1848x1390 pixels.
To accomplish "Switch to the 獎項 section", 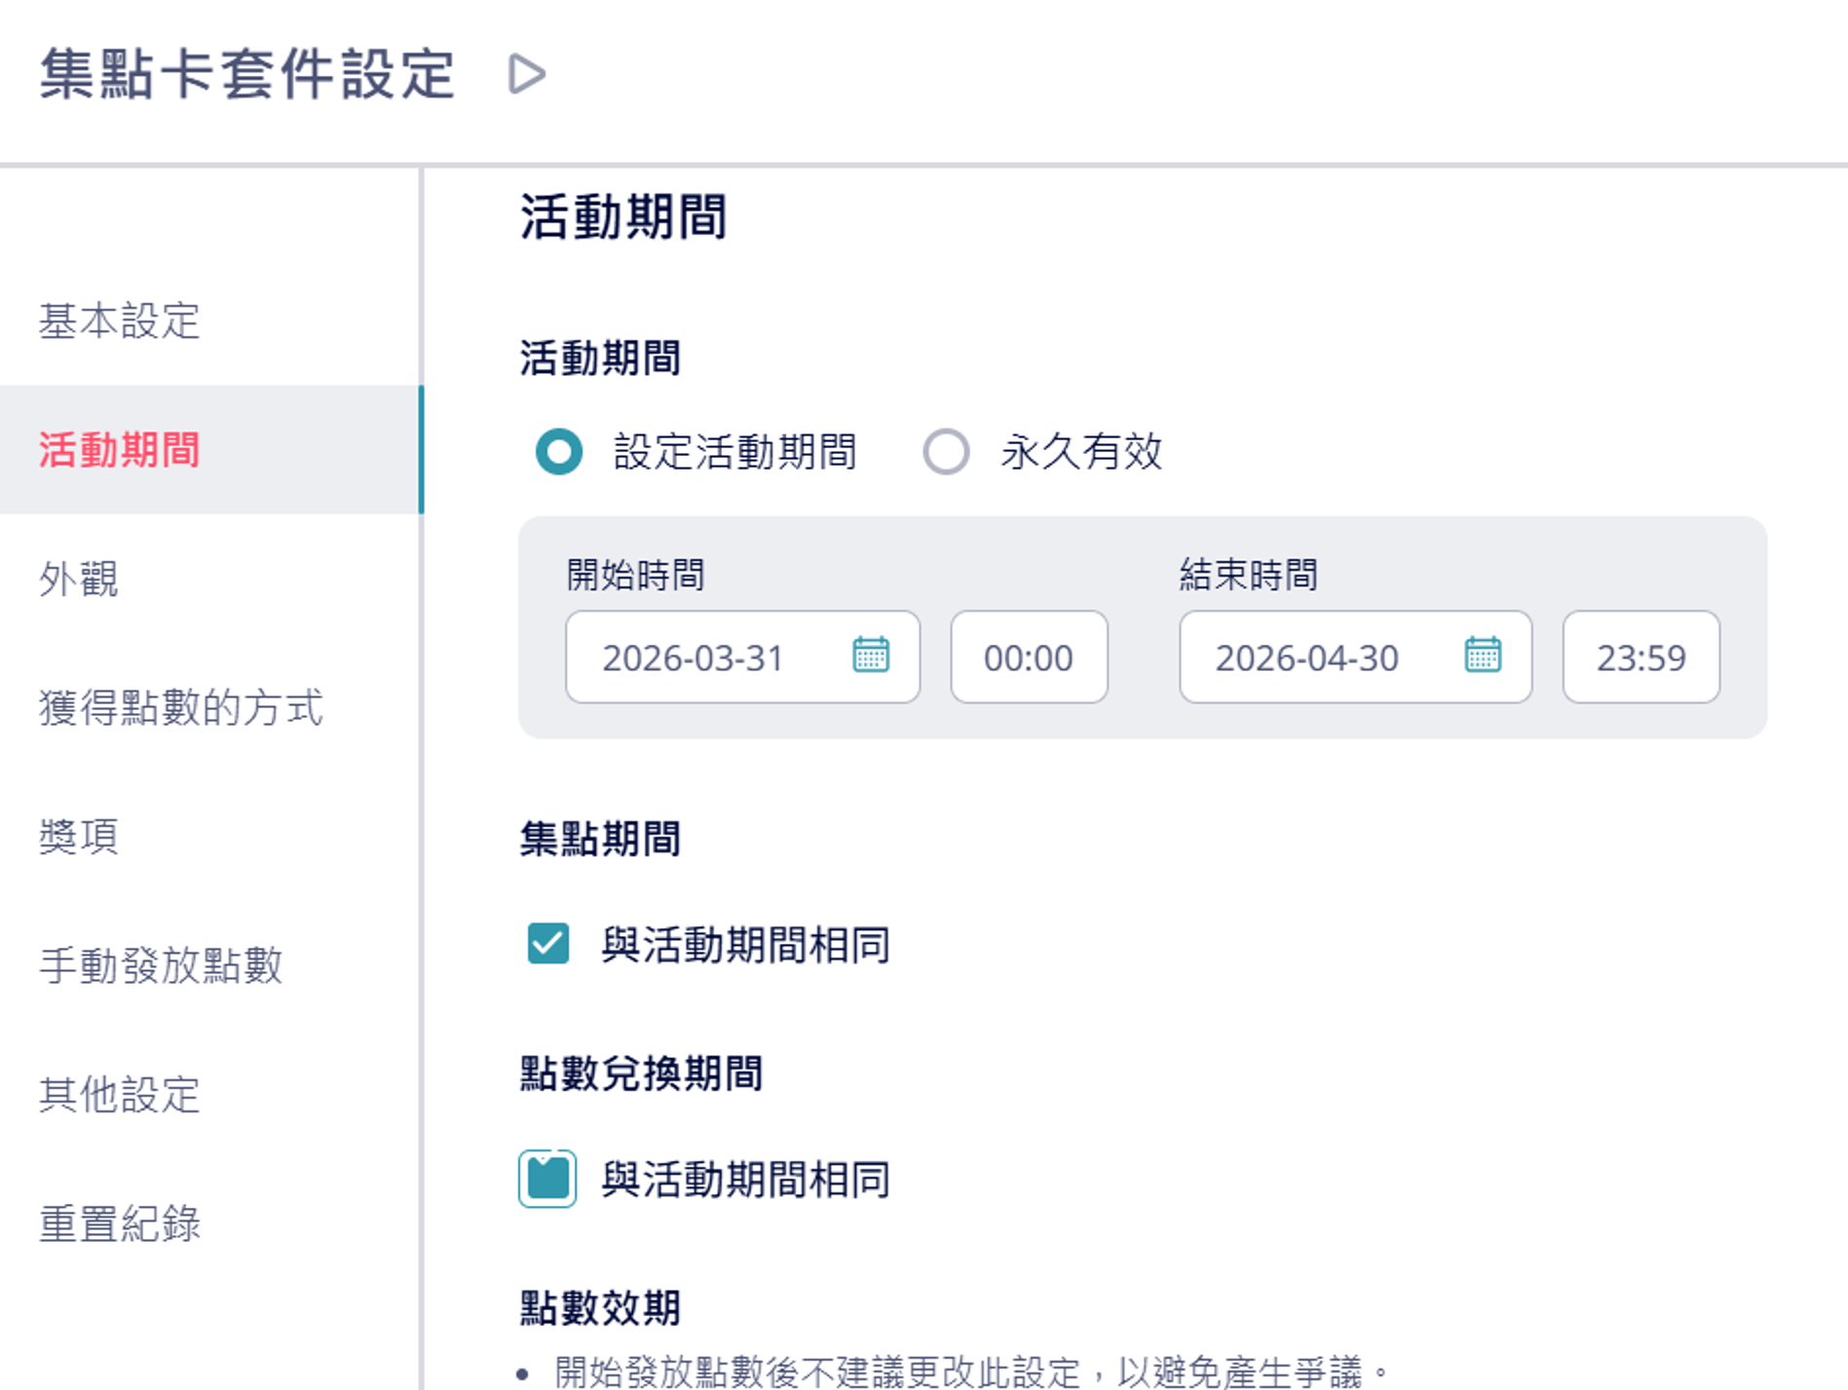I will pos(79,836).
